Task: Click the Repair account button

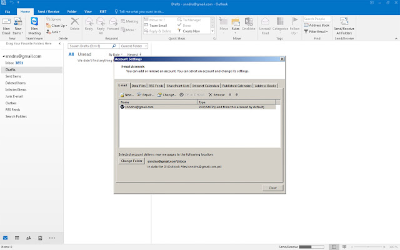Action: click(146, 95)
